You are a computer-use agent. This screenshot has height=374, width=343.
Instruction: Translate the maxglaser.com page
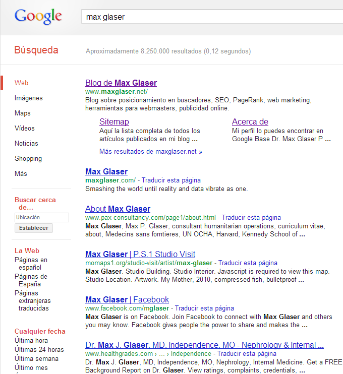[171, 180]
